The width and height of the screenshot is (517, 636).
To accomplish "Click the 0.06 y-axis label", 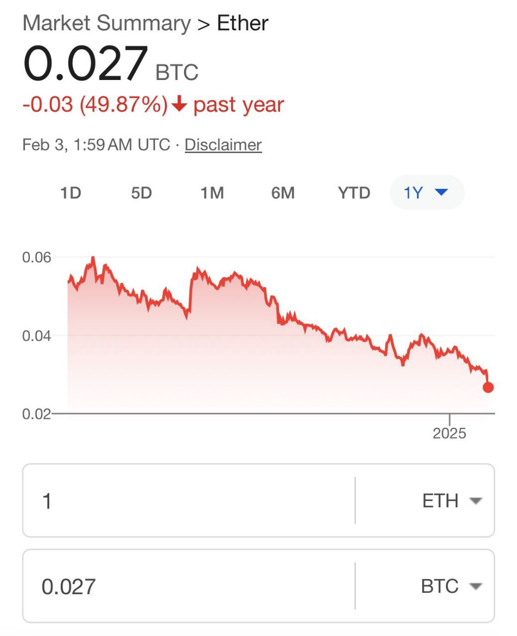I will tap(37, 257).
